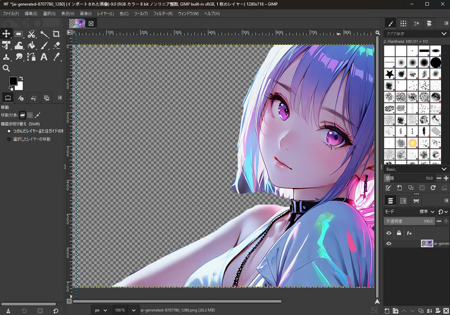The image size is (450, 315).
Task: Select the Smudge tool
Action: [x=19, y=56]
